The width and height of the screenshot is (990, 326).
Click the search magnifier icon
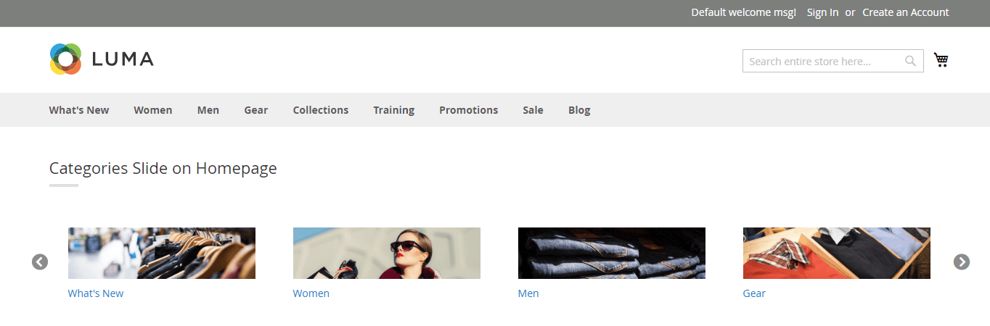click(910, 61)
